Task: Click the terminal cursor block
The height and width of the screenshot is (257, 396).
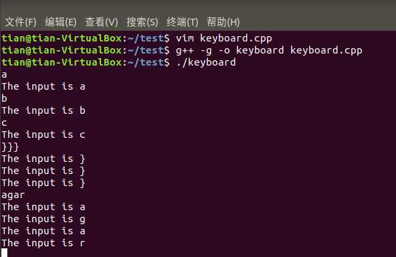Action: [4, 253]
